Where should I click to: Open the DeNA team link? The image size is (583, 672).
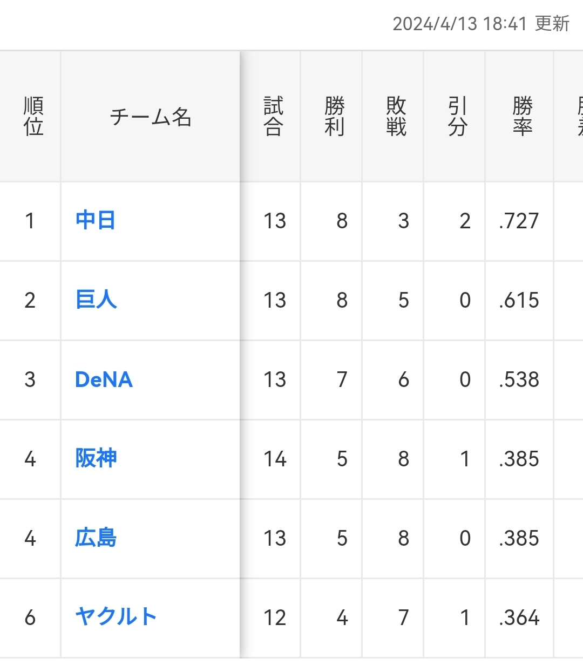coord(104,379)
